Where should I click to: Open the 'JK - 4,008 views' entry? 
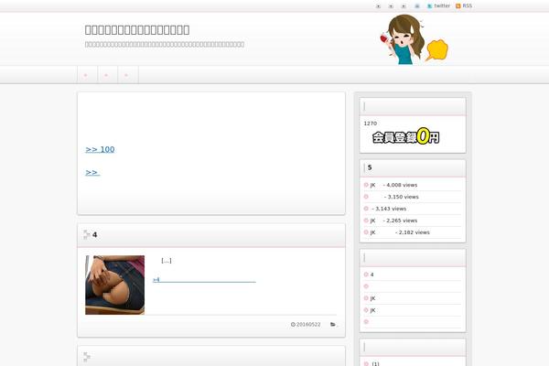click(393, 185)
